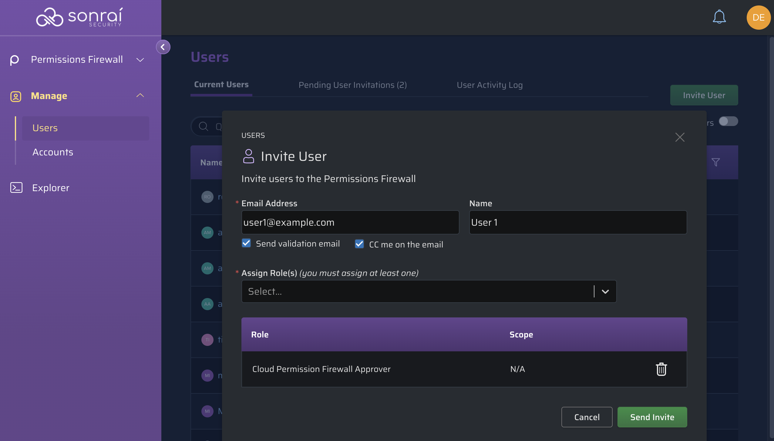Click the Cancel button
This screenshot has width=774, height=441.
coord(587,417)
